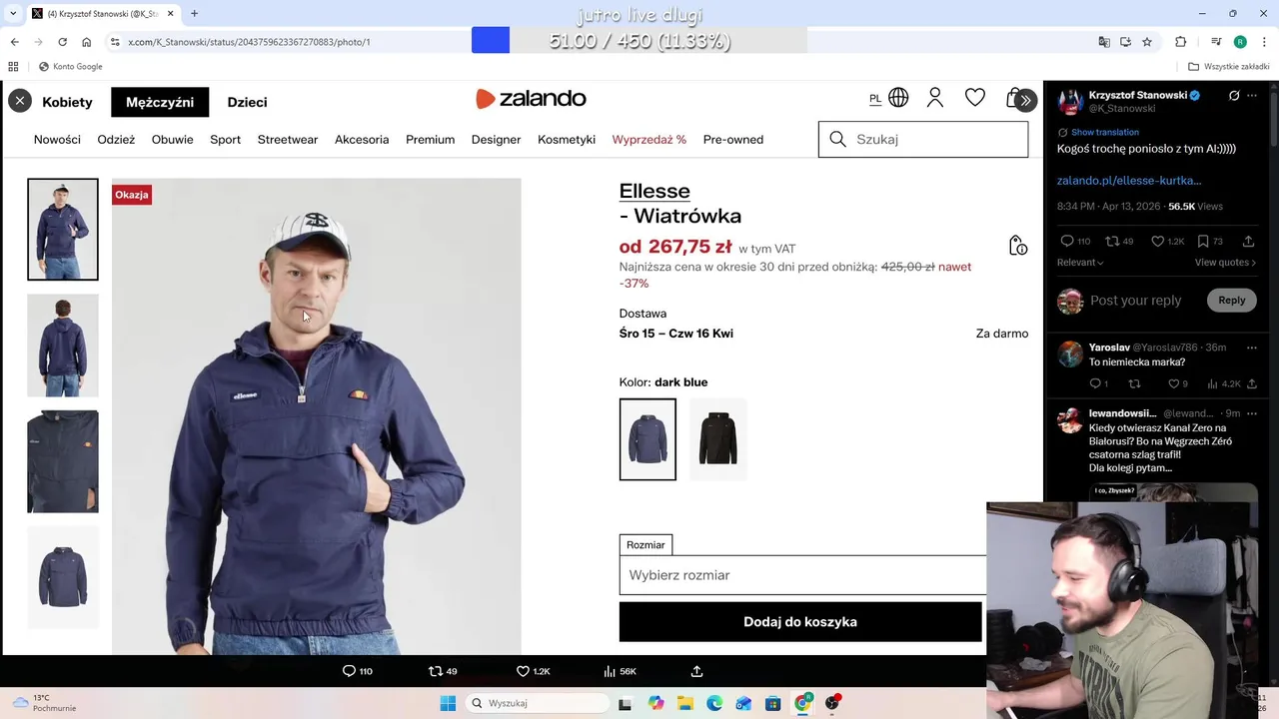Select the dark blue jacket color variant
Screen dimensions: 1279x719
tap(647, 439)
